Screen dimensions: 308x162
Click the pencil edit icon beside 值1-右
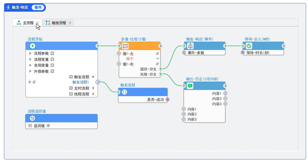pos(157,64)
